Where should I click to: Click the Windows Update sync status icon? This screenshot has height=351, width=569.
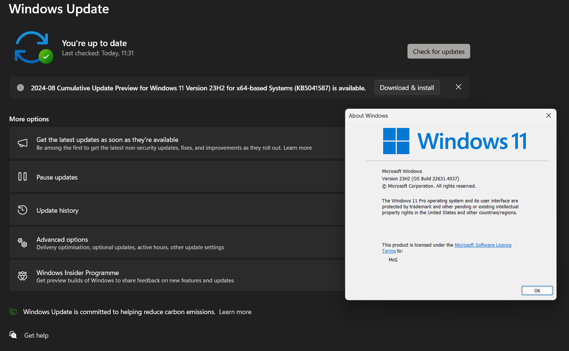tap(34, 47)
